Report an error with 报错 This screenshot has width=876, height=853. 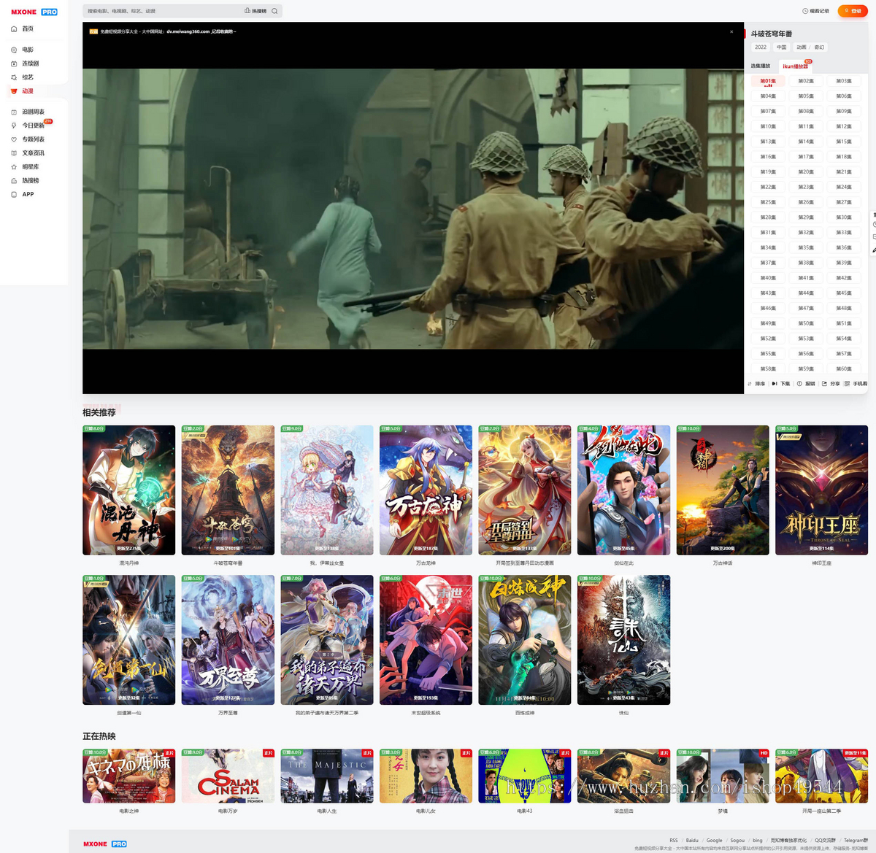click(x=806, y=384)
